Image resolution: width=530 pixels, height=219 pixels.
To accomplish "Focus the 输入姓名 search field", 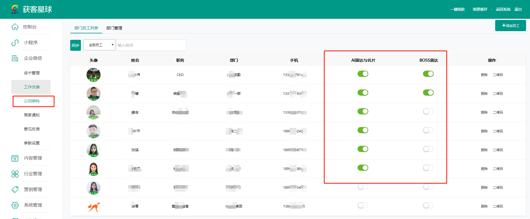I will [151, 45].
